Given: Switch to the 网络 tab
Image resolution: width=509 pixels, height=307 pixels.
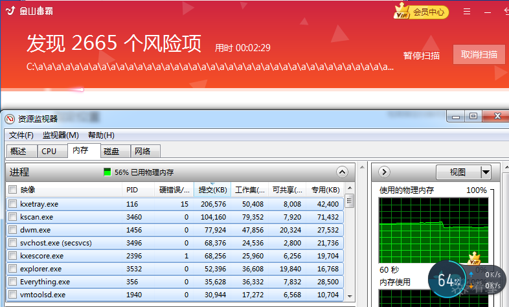Looking at the screenshot, I should [x=145, y=151].
